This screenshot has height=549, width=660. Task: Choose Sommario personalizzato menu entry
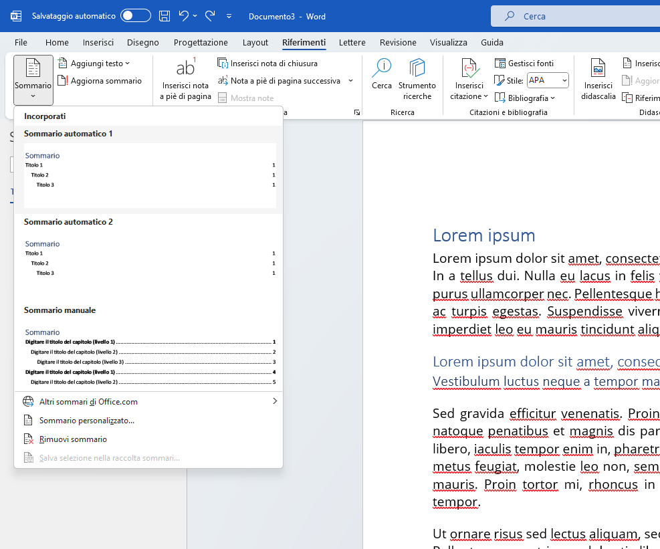tap(87, 421)
